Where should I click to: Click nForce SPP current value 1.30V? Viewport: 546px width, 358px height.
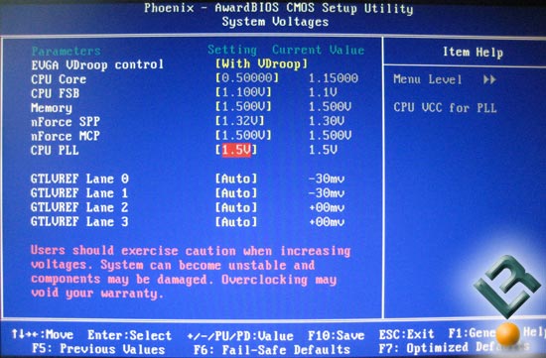click(x=327, y=121)
